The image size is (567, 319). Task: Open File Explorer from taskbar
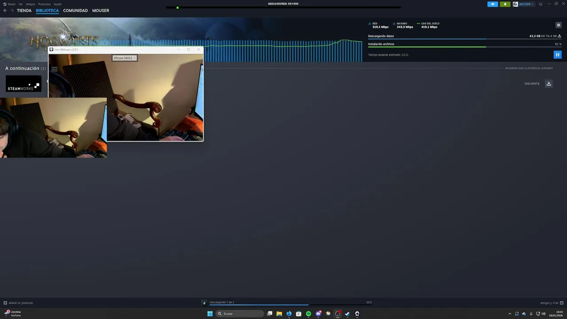279,314
